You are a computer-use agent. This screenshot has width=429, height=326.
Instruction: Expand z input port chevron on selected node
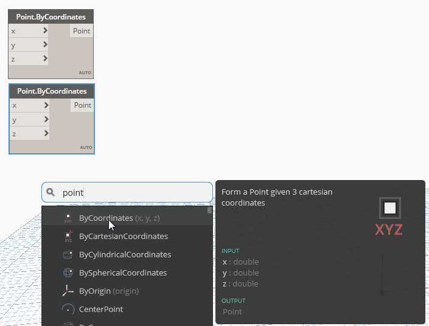click(45, 133)
